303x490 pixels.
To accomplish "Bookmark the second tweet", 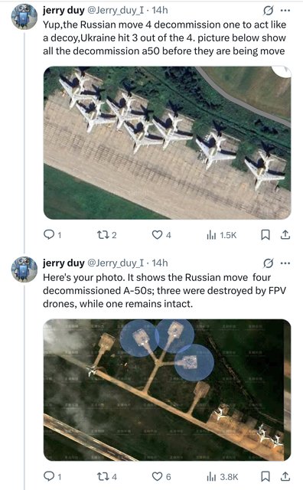I will tap(266, 476).
